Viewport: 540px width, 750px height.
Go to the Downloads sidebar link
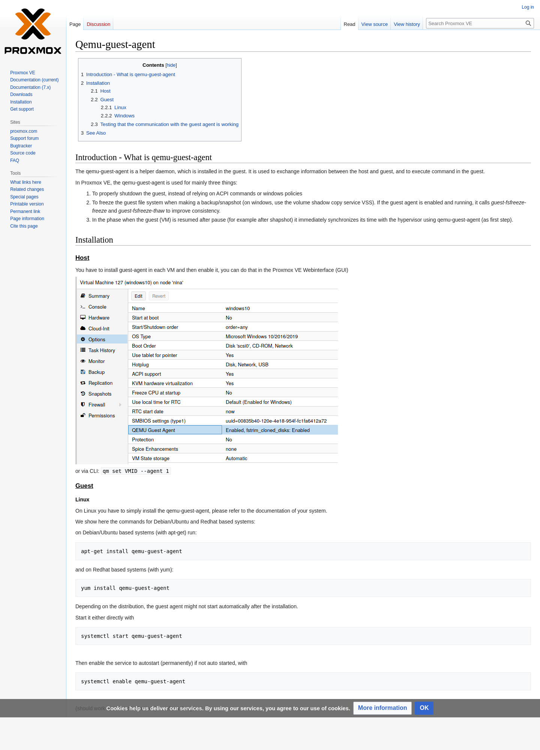coord(21,94)
